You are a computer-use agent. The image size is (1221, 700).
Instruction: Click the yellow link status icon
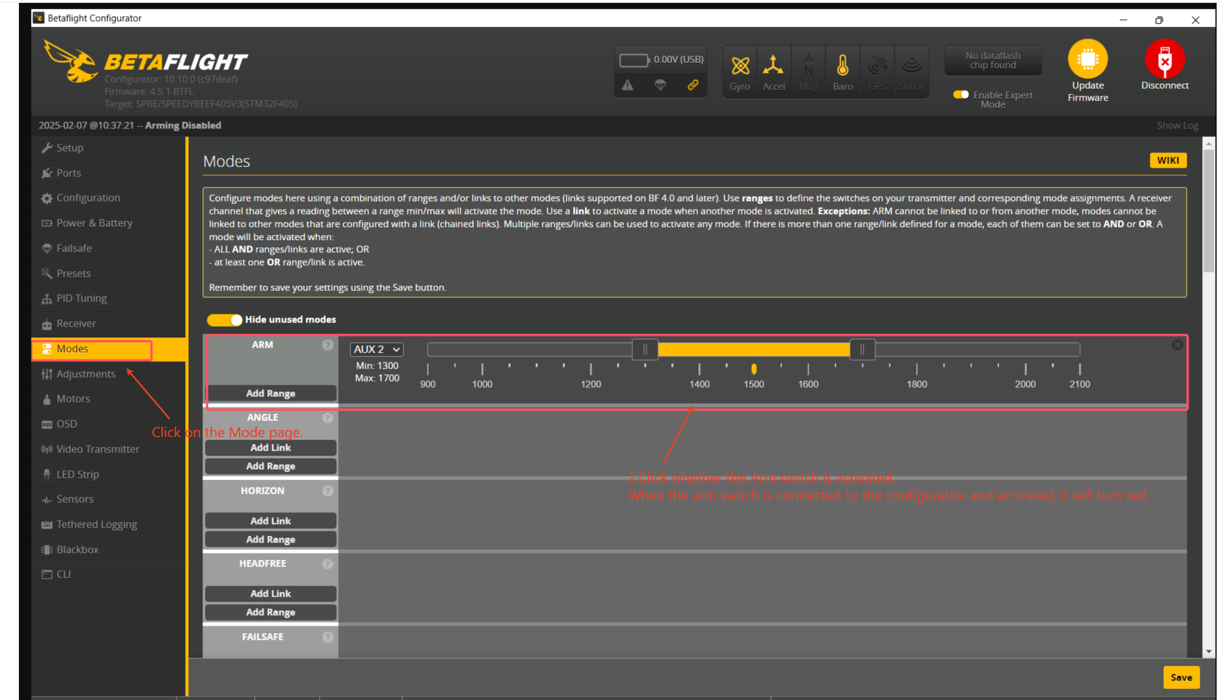[x=693, y=85]
